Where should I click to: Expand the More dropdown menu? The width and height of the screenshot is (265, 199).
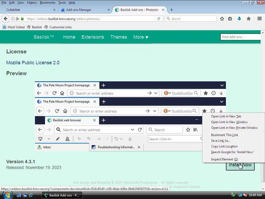pos(141,37)
